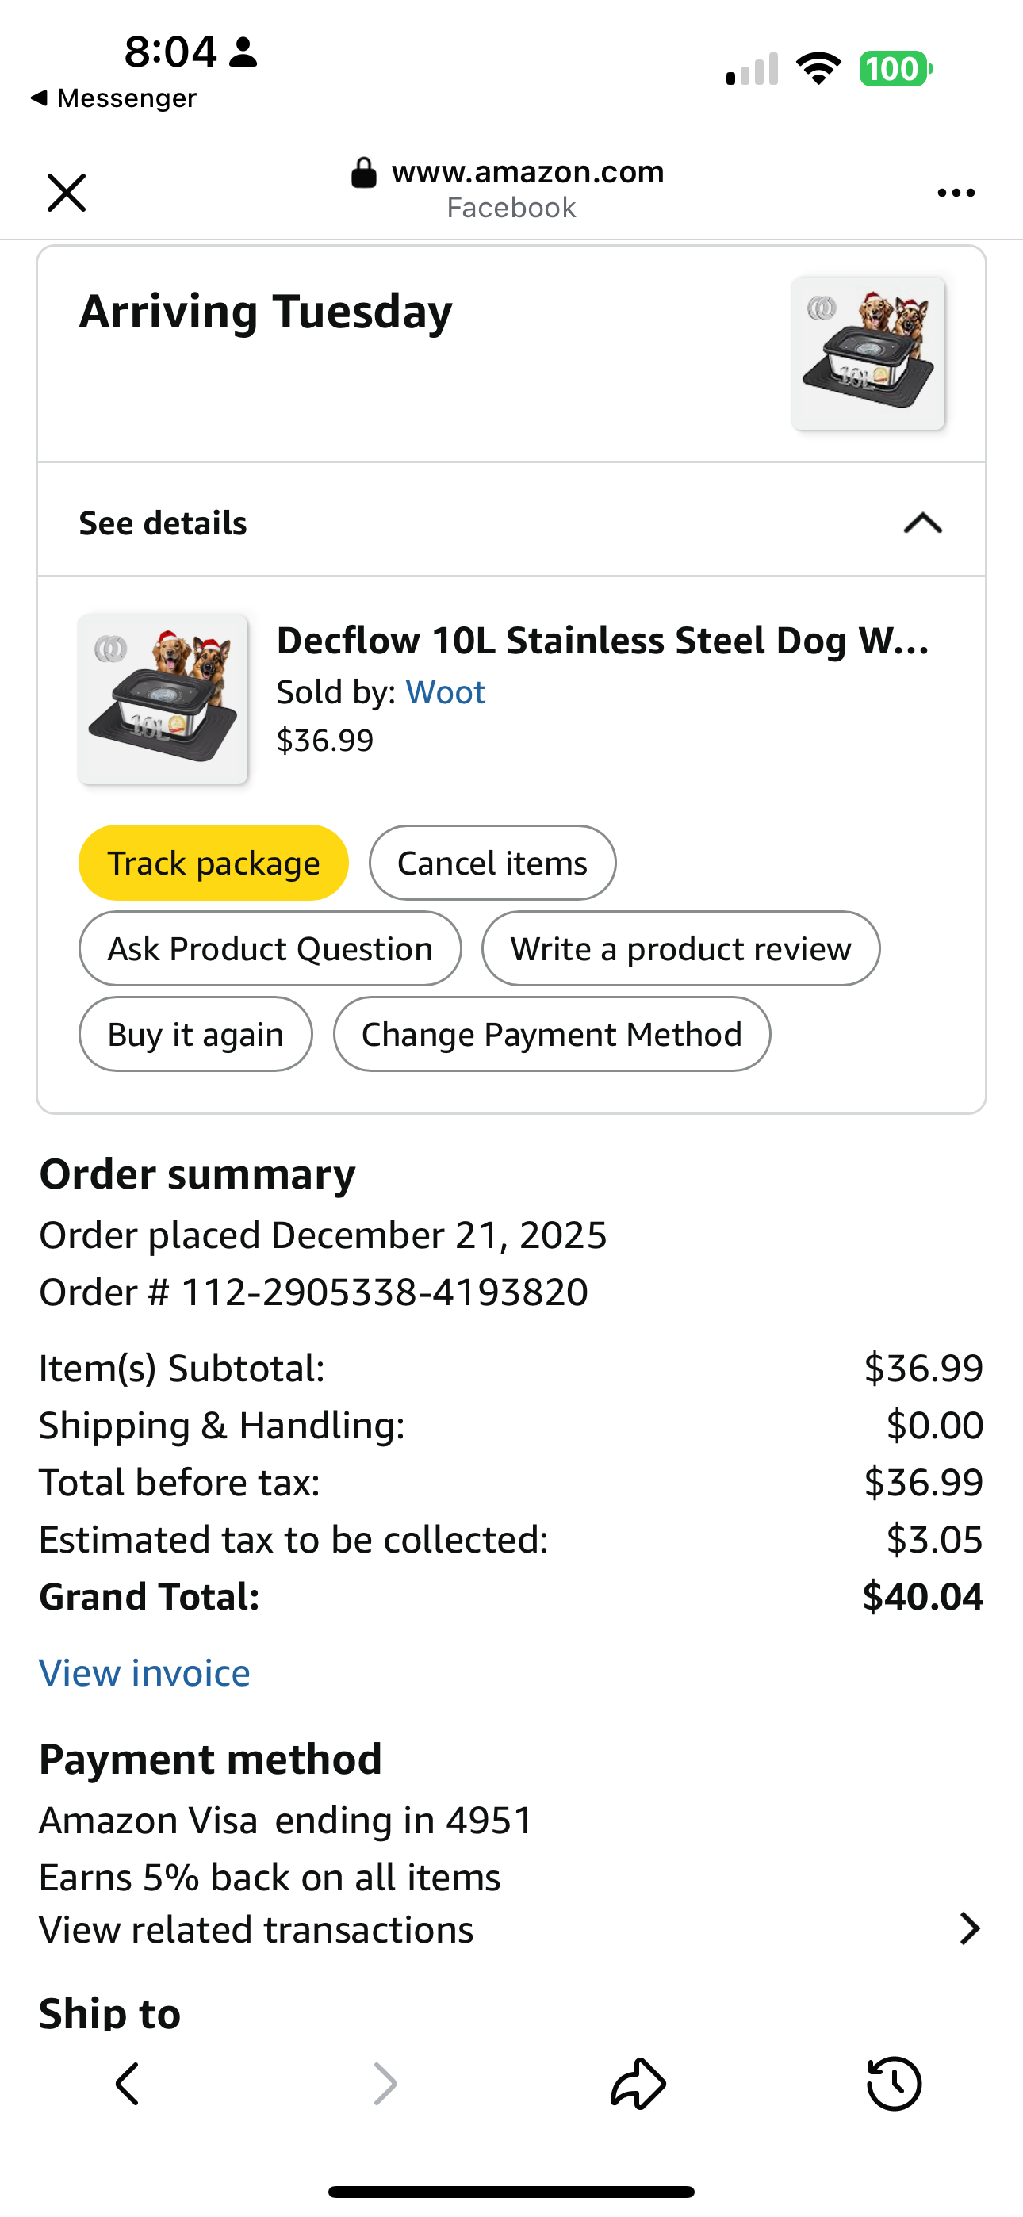This screenshot has width=1023, height=2217.
Task: Click the Track package button
Action: (x=213, y=863)
